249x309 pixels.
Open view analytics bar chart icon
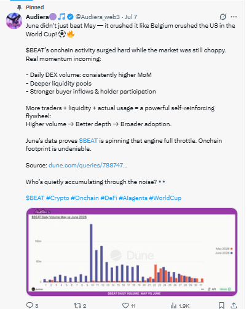[173, 305]
